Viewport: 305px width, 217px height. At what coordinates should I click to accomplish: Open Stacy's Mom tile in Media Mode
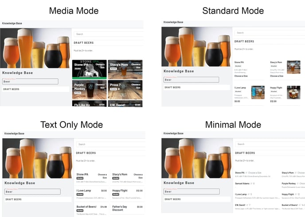tap(125, 69)
